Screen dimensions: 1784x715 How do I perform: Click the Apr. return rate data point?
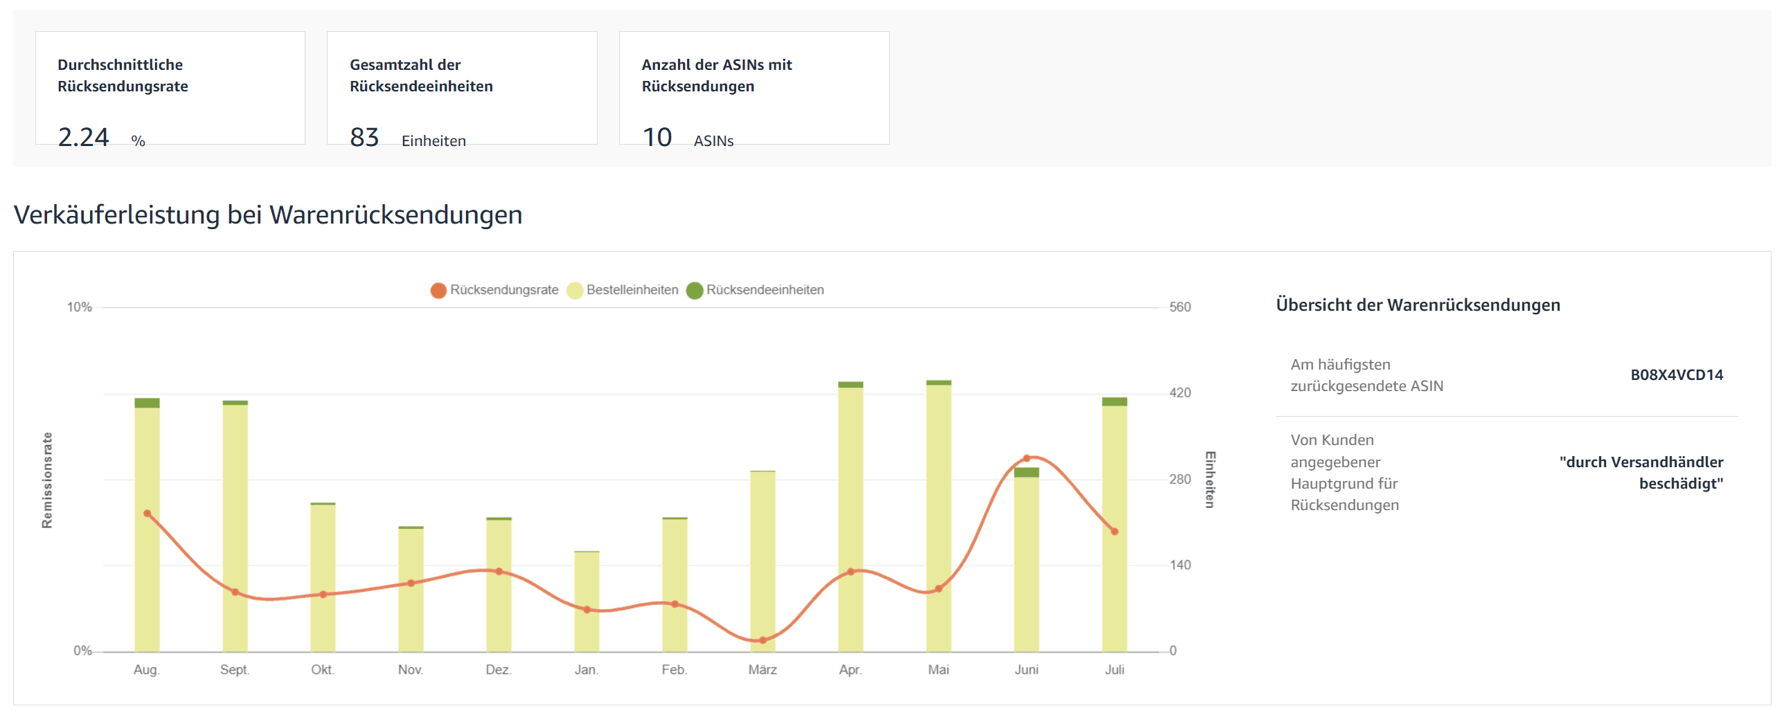(850, 572)
